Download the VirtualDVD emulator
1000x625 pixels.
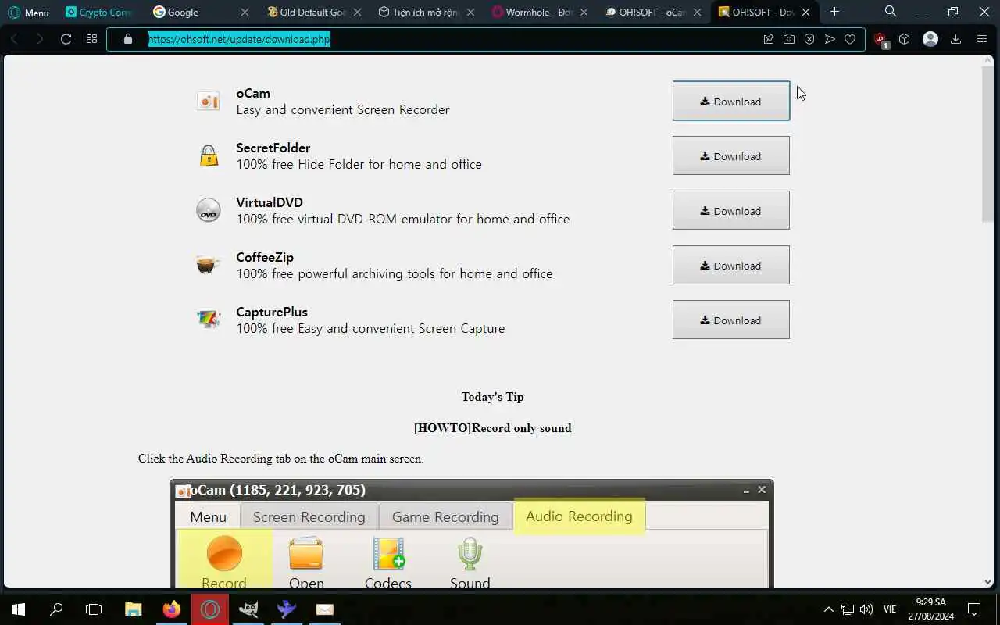tap(730, 210)
